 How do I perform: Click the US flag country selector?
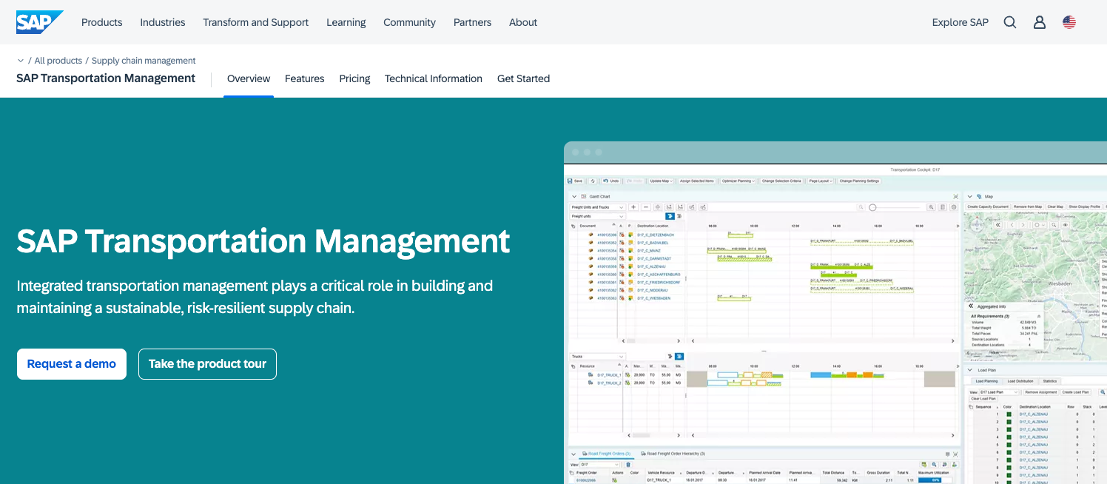point(1069,22)
